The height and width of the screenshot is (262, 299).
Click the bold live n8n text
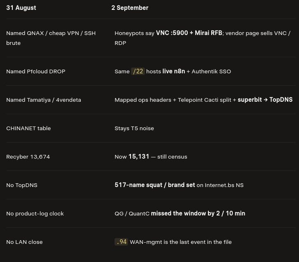pos(174,71)
